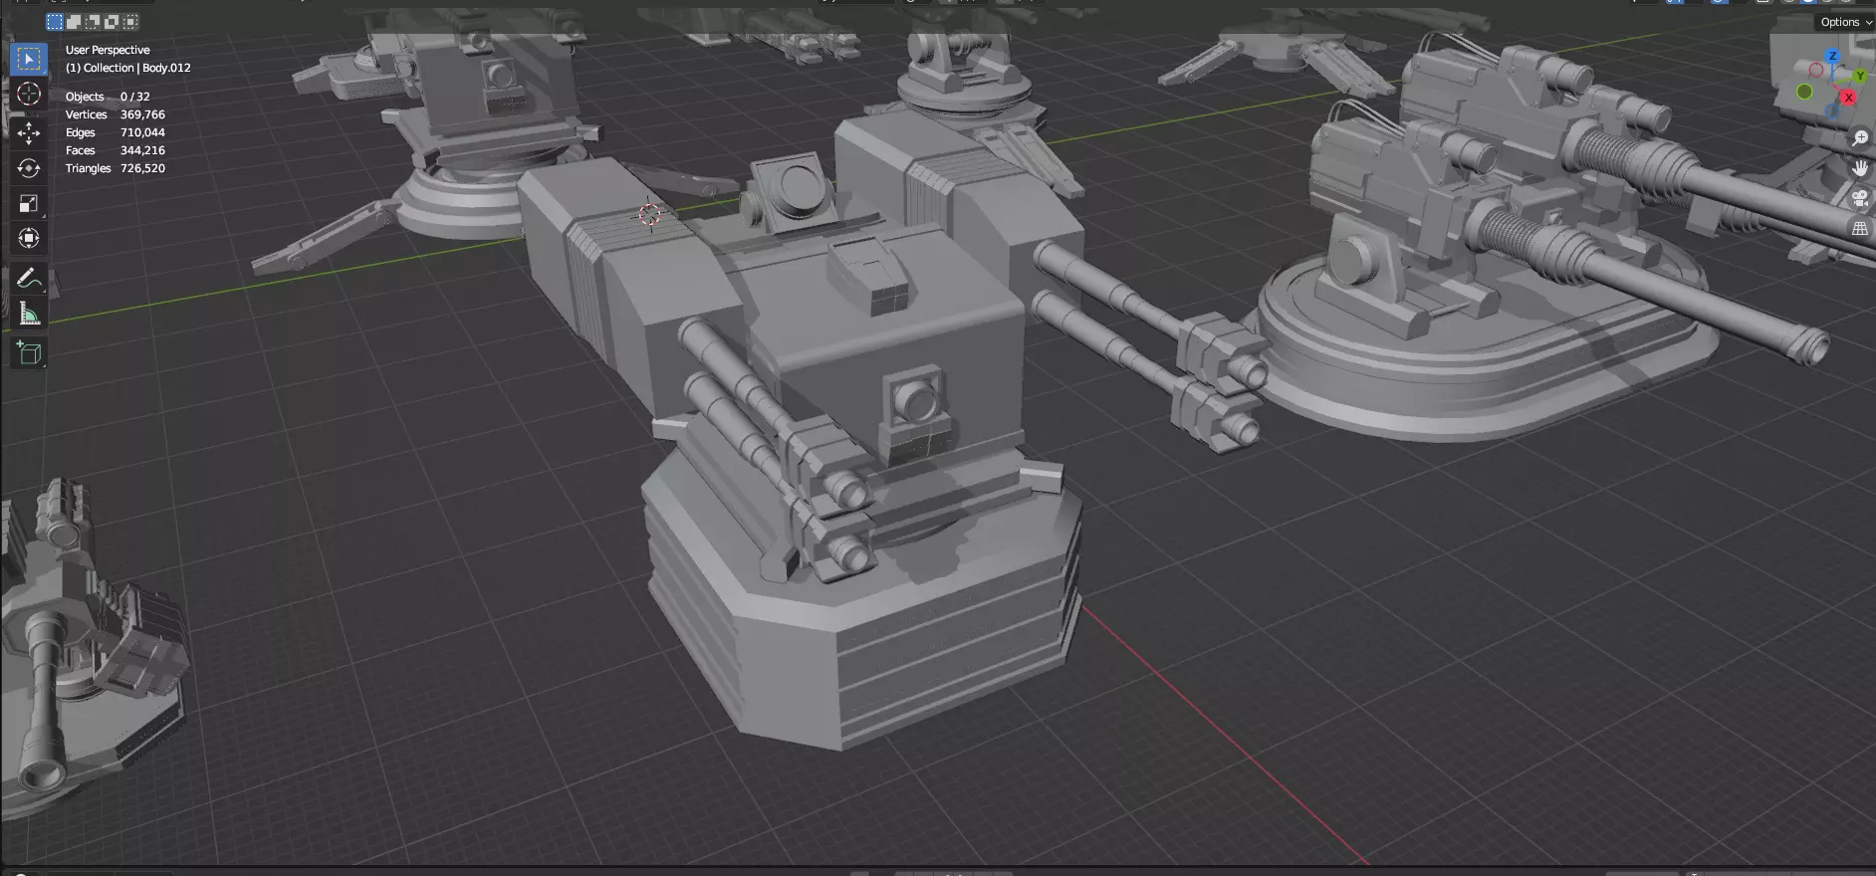Click the Edges 710,044 statistic
The height and width of the screenshot is (876, 1876).
[x=116, y=132]
